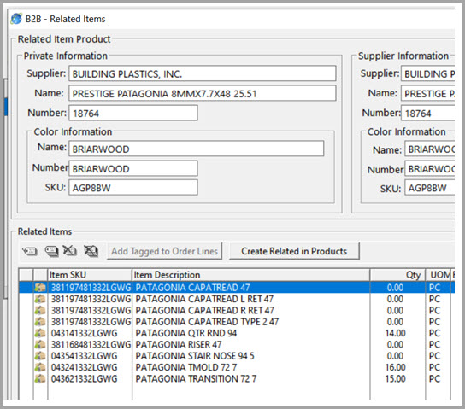Select row PATAGONIA CAPATREAD L RET 47

[237, 299]
